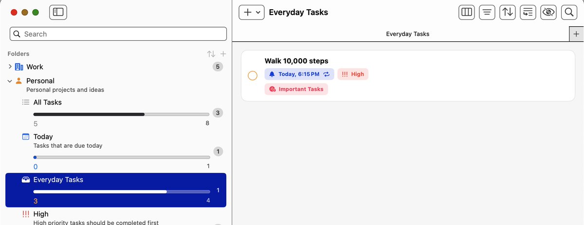
Task: Toggle the sidebar panel button
Action: pyautogui.click(x=58, y=12)
